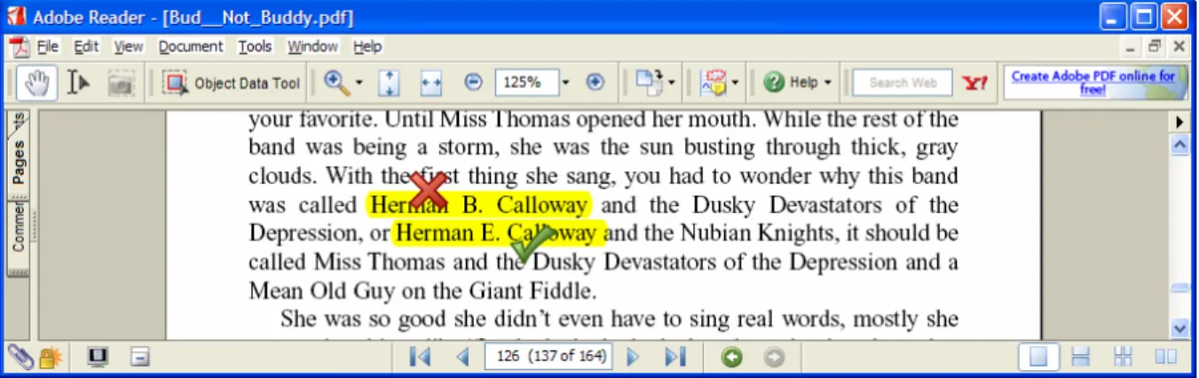Open the document pane options arrow
This screenshot has width=1199, height=378.
(1180, 122)
